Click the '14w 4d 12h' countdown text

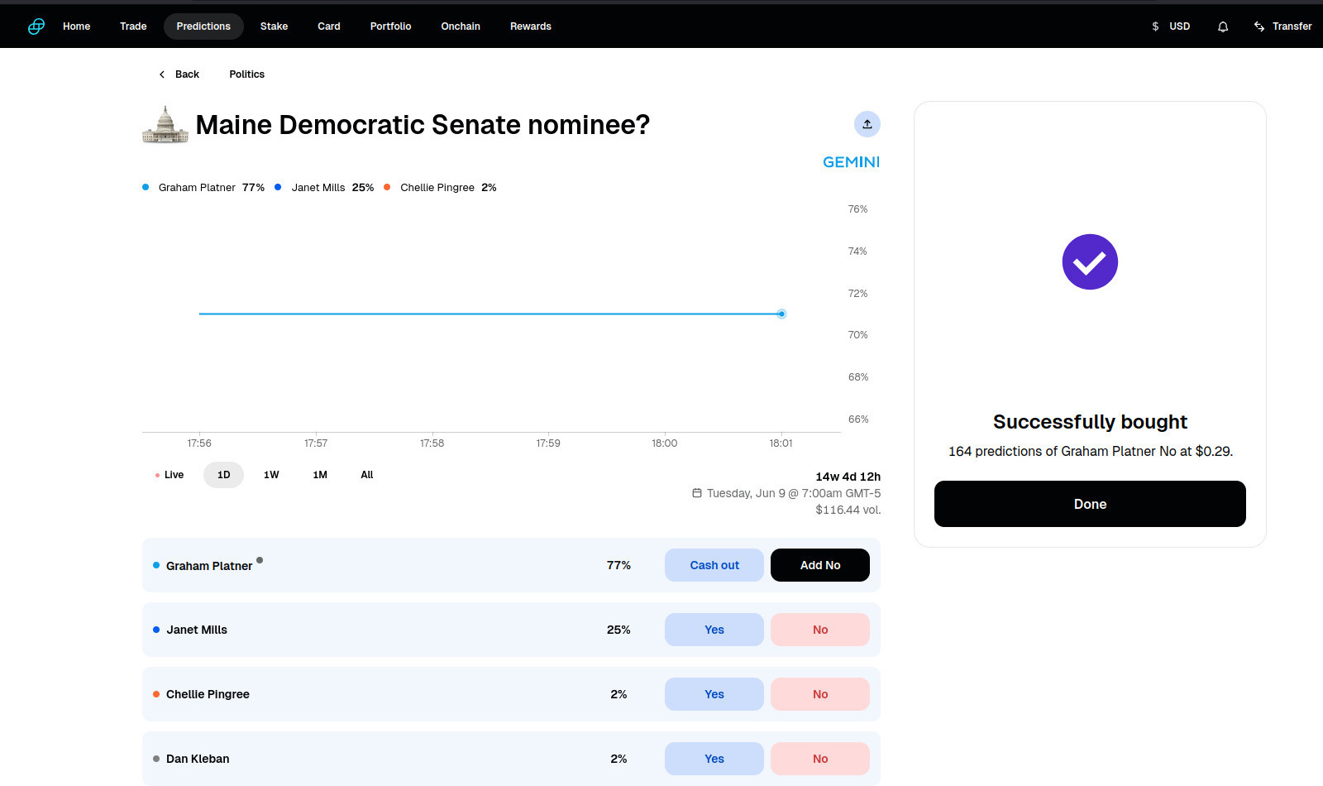(848, 477)
